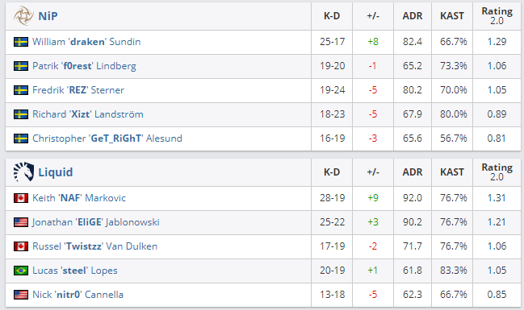Sort Liquid table by KAST header
This screenshot has width=524, height=310.
(452, 172)
